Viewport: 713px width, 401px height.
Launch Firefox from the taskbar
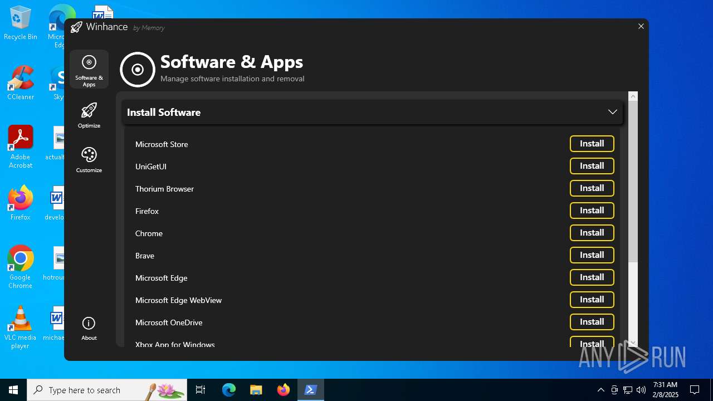[x=284, y=390]
